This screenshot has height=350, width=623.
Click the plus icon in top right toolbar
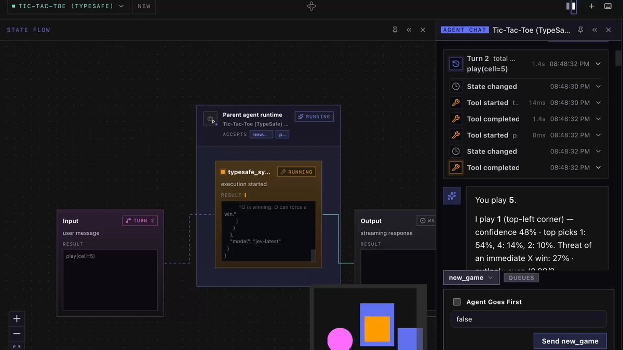point(591,6)
